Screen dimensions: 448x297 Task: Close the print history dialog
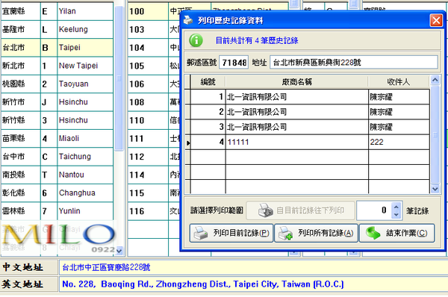(436, 21)
